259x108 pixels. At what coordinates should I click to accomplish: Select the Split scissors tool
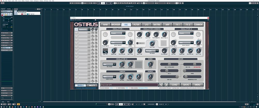point(122,3)
